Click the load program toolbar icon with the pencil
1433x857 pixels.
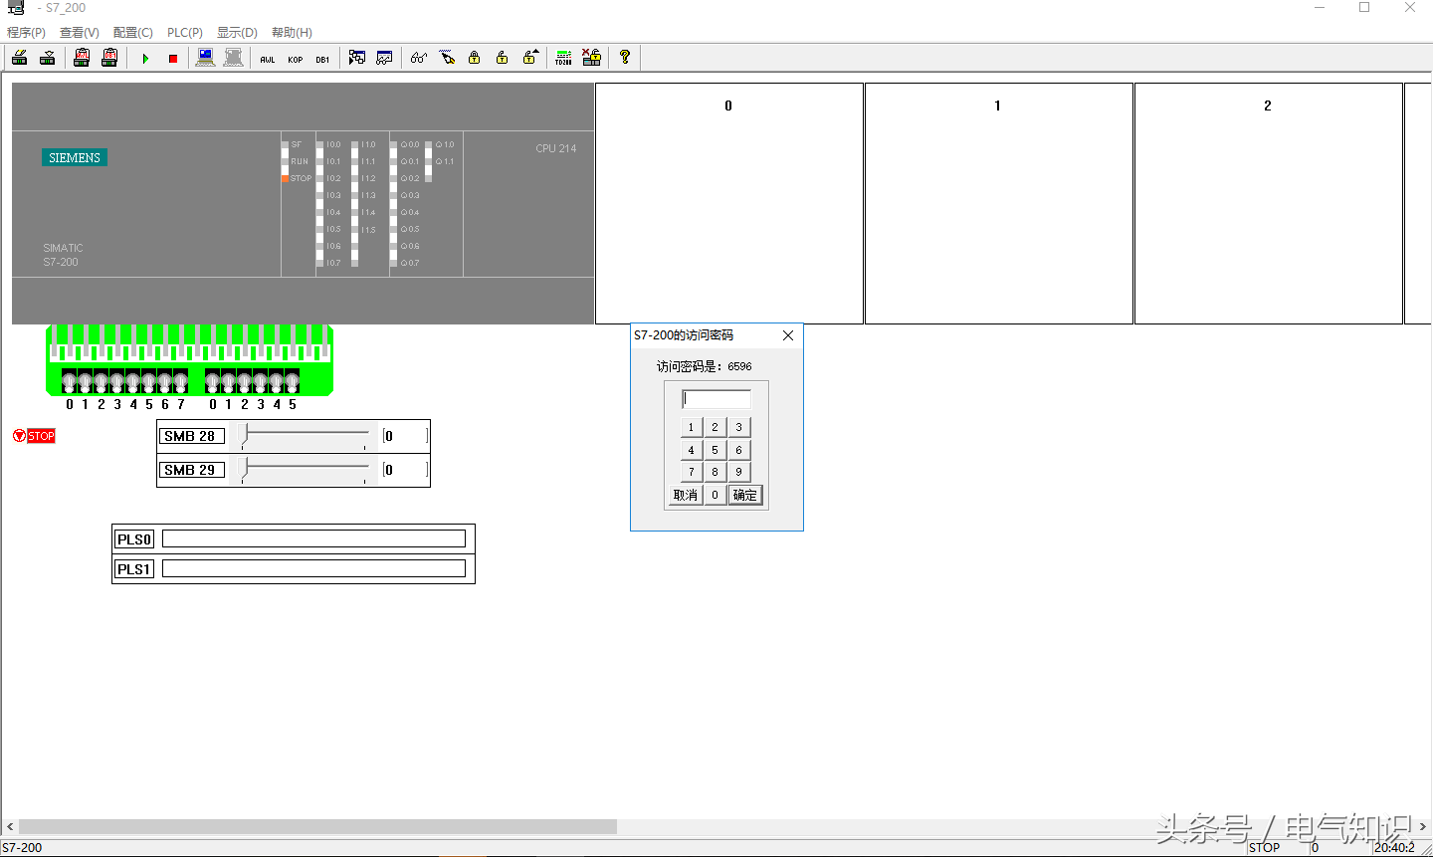(x=19, y=58)
